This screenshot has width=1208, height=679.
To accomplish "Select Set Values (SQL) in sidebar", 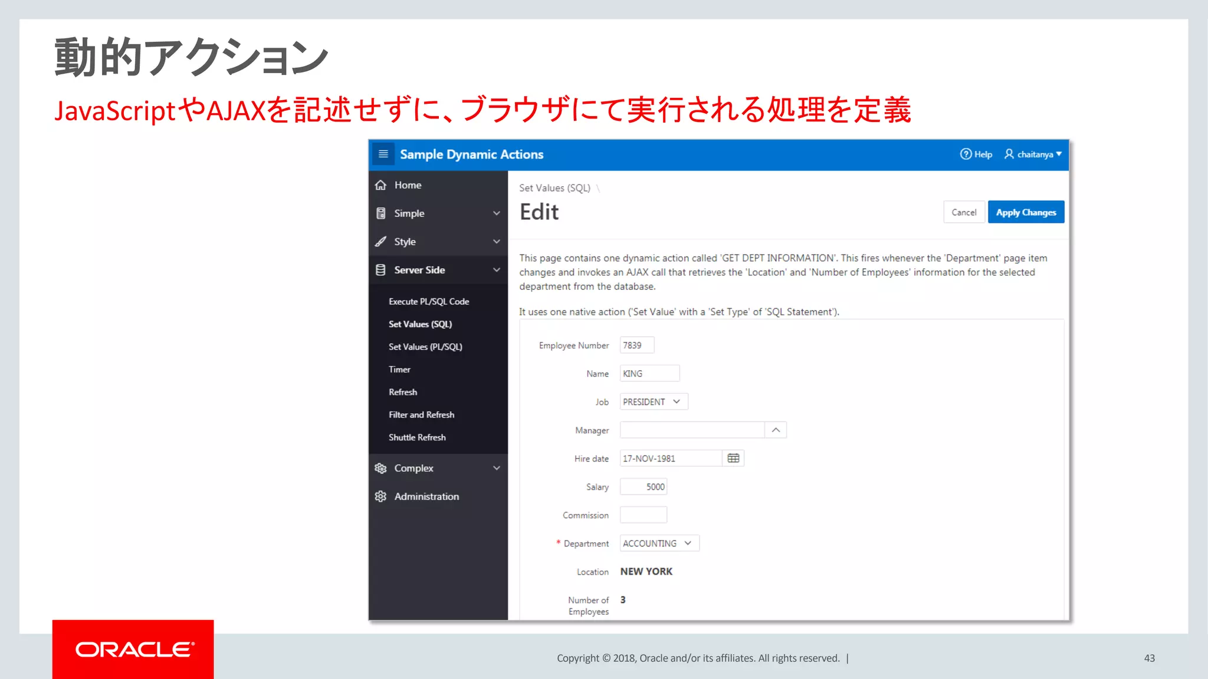I will point(420,324).
